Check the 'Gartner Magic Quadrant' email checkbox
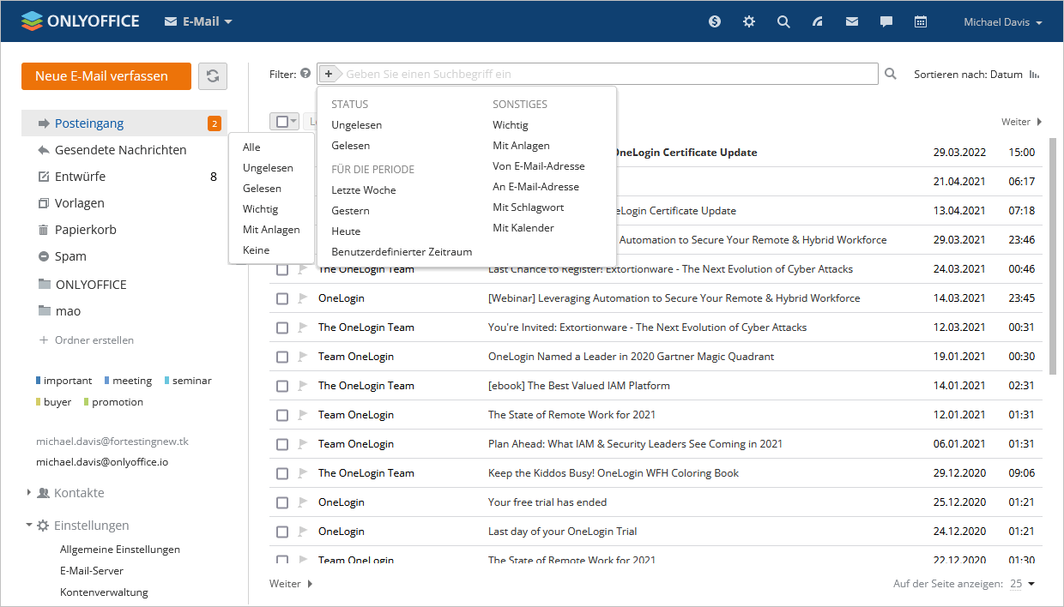The image size is (1064, 607). click(x=281, y=357)
